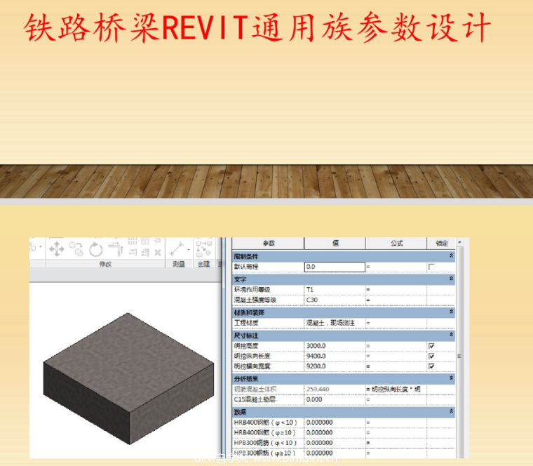Viewport: 533px width, 466px height.
Task: Select the Rotate tool in Modify panel
Action: pos(96,249)
